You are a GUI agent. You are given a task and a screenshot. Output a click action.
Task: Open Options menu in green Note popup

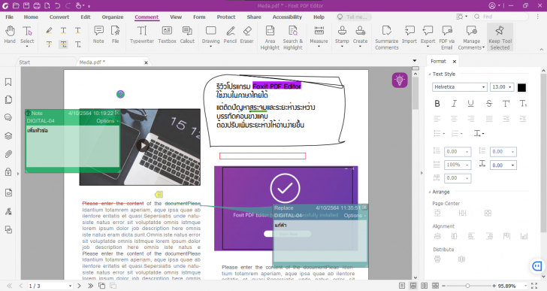coord(107,121)
